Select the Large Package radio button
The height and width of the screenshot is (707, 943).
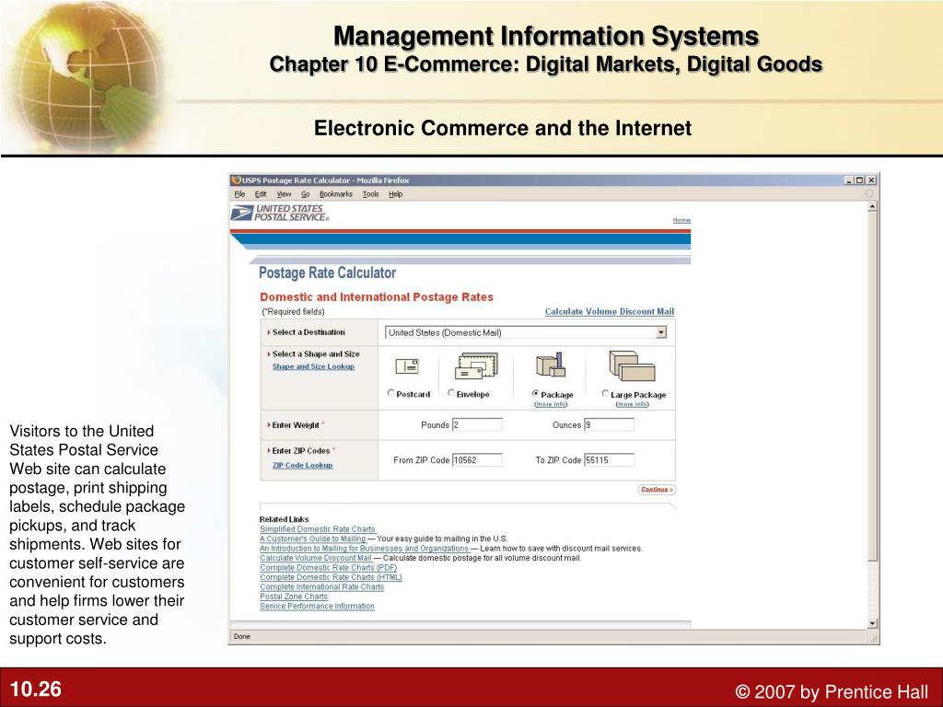click(605, 393)
